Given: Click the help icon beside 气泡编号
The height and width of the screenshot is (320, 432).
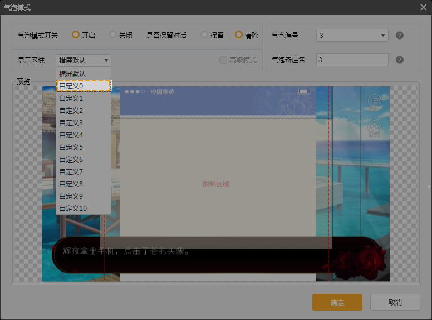Looking at the screenshot, I should [x=399, y=36].
